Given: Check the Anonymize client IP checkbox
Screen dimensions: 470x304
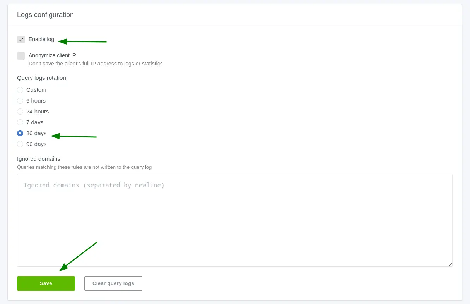Looking at the screenshot, I should (21, 56).
